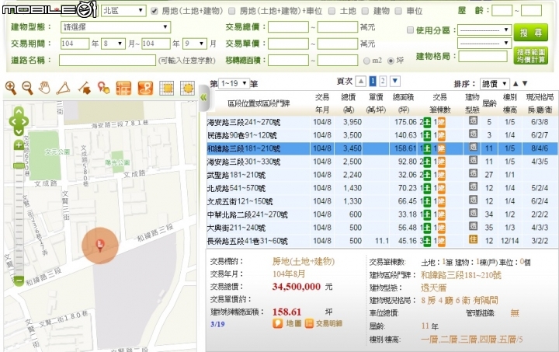Go to page 1

[373, 82]
